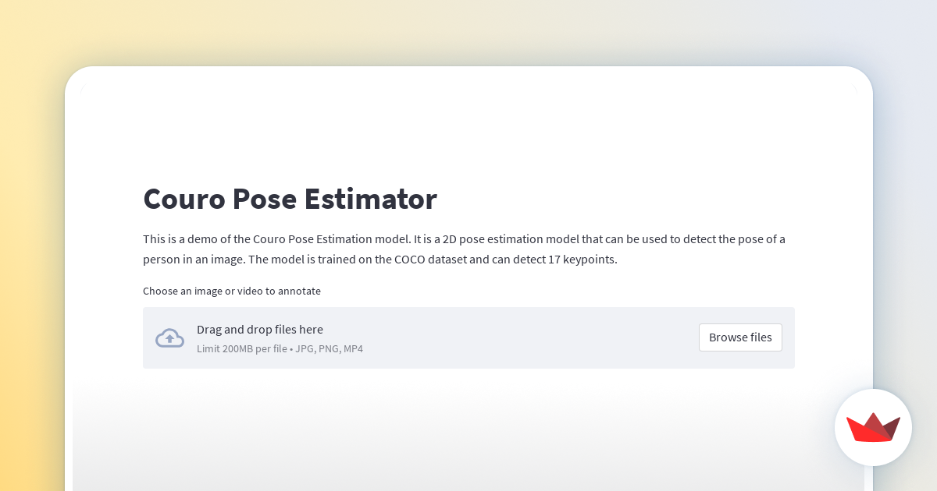
Task: Click the file upload dropzone panel
Action: 468,337
